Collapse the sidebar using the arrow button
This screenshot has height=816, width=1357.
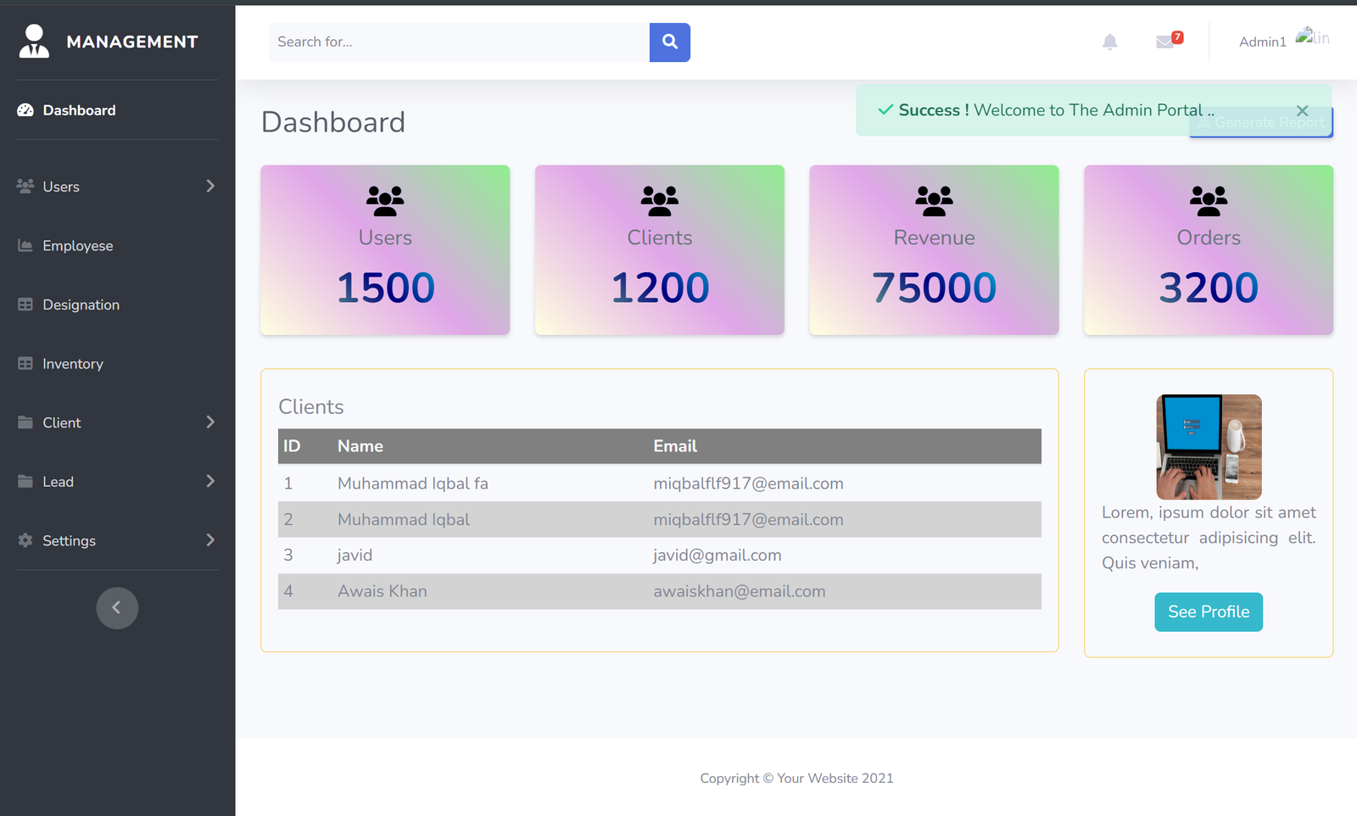click(117, 607)
